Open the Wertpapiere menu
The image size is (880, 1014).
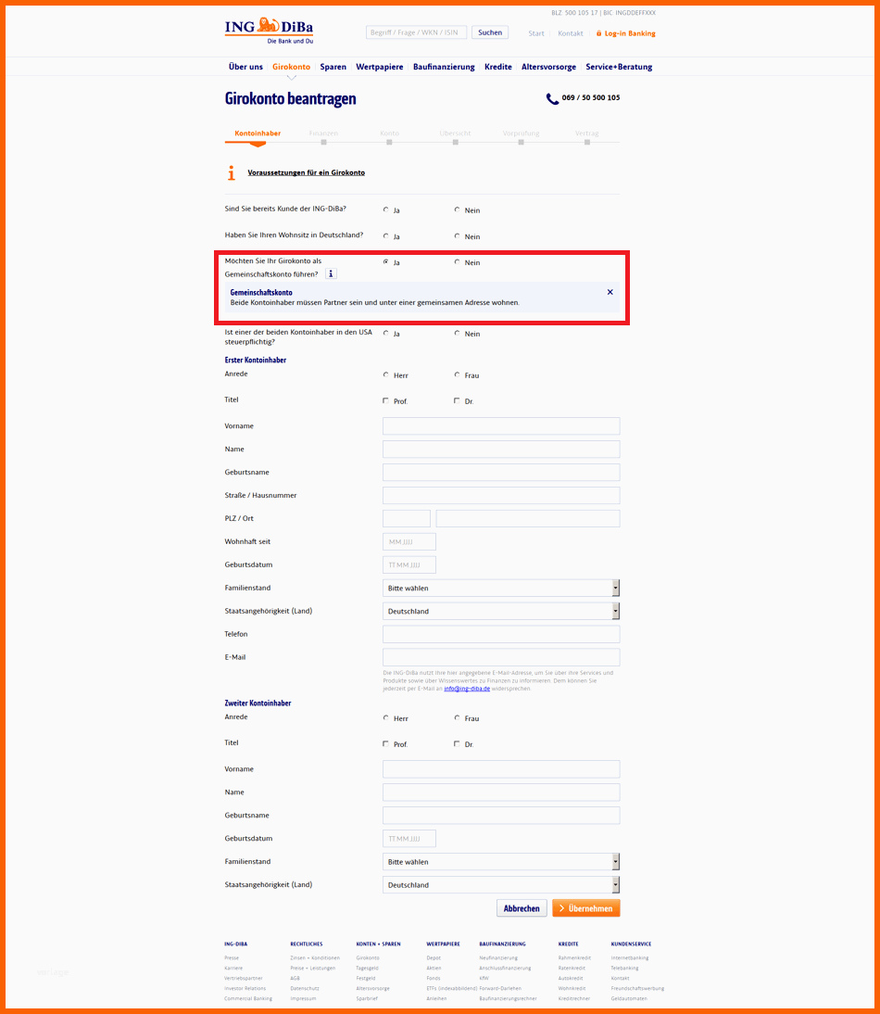379,67
